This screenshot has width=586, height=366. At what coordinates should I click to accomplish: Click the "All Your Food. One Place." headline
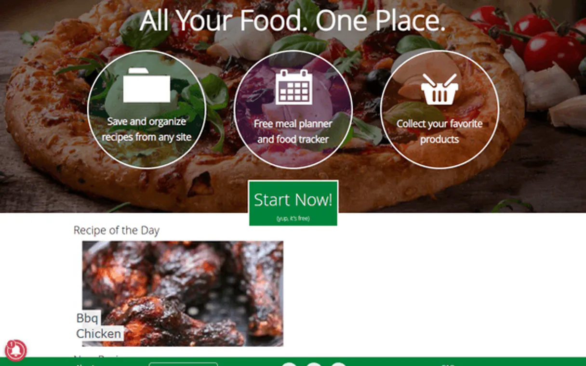293,21
